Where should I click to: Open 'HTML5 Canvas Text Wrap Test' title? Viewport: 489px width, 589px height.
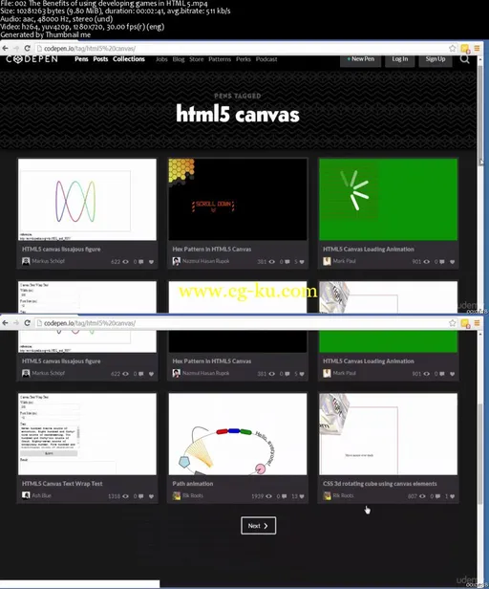[x=62, y=484]
